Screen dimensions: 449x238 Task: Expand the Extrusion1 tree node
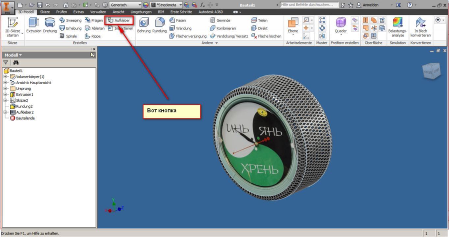tap(6, 94)
